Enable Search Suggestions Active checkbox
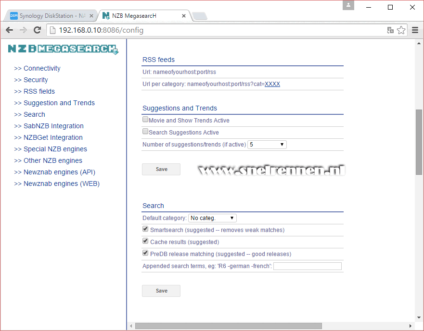This screenshot has height=331, width=424. point(145,131)
